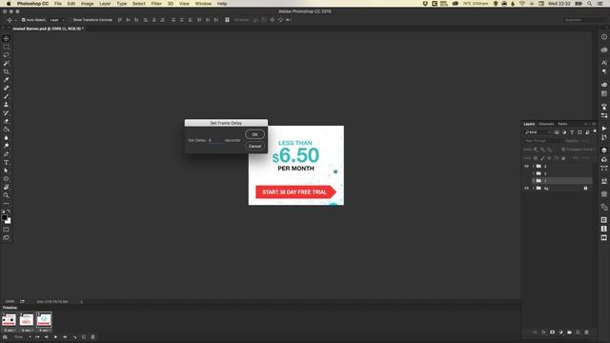Click the delete layer trash icon
Viewport: 610px width, 343px height.
[x=587, y=333]
